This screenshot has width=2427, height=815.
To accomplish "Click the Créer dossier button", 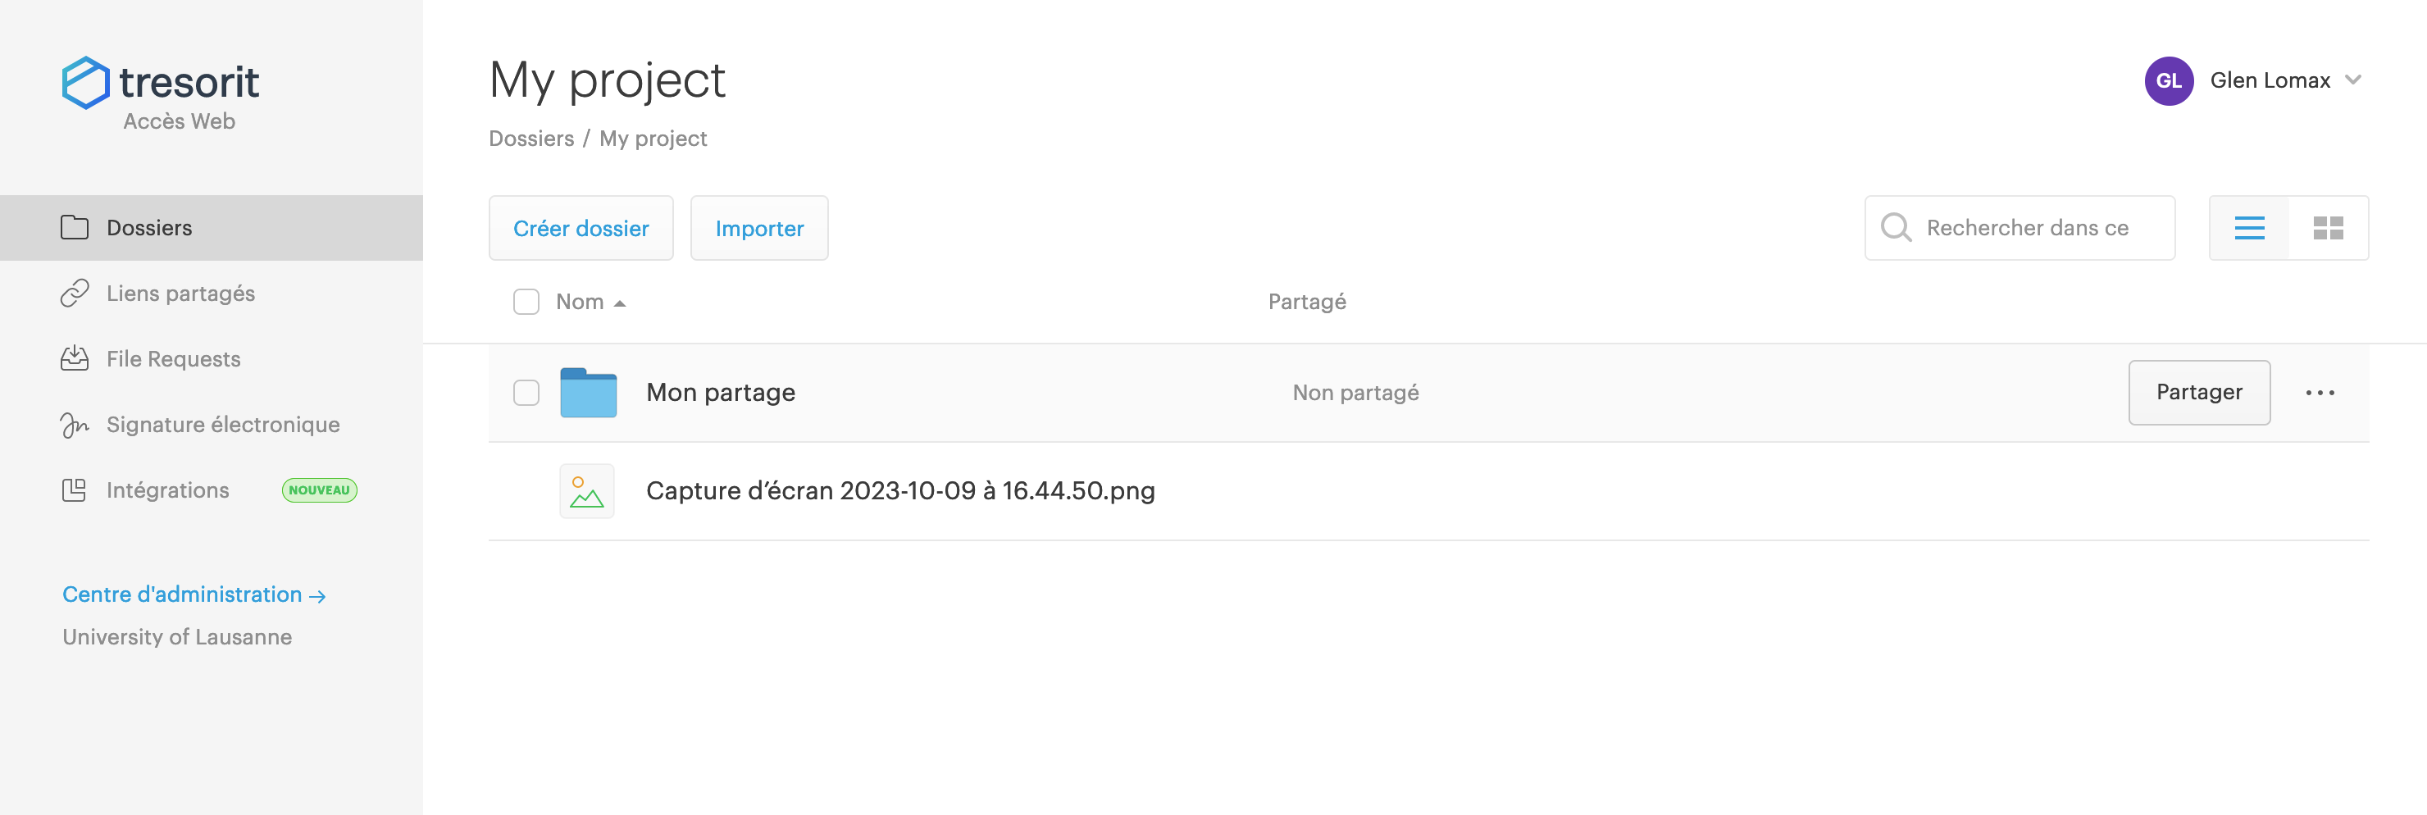I will tap(581, 228).
